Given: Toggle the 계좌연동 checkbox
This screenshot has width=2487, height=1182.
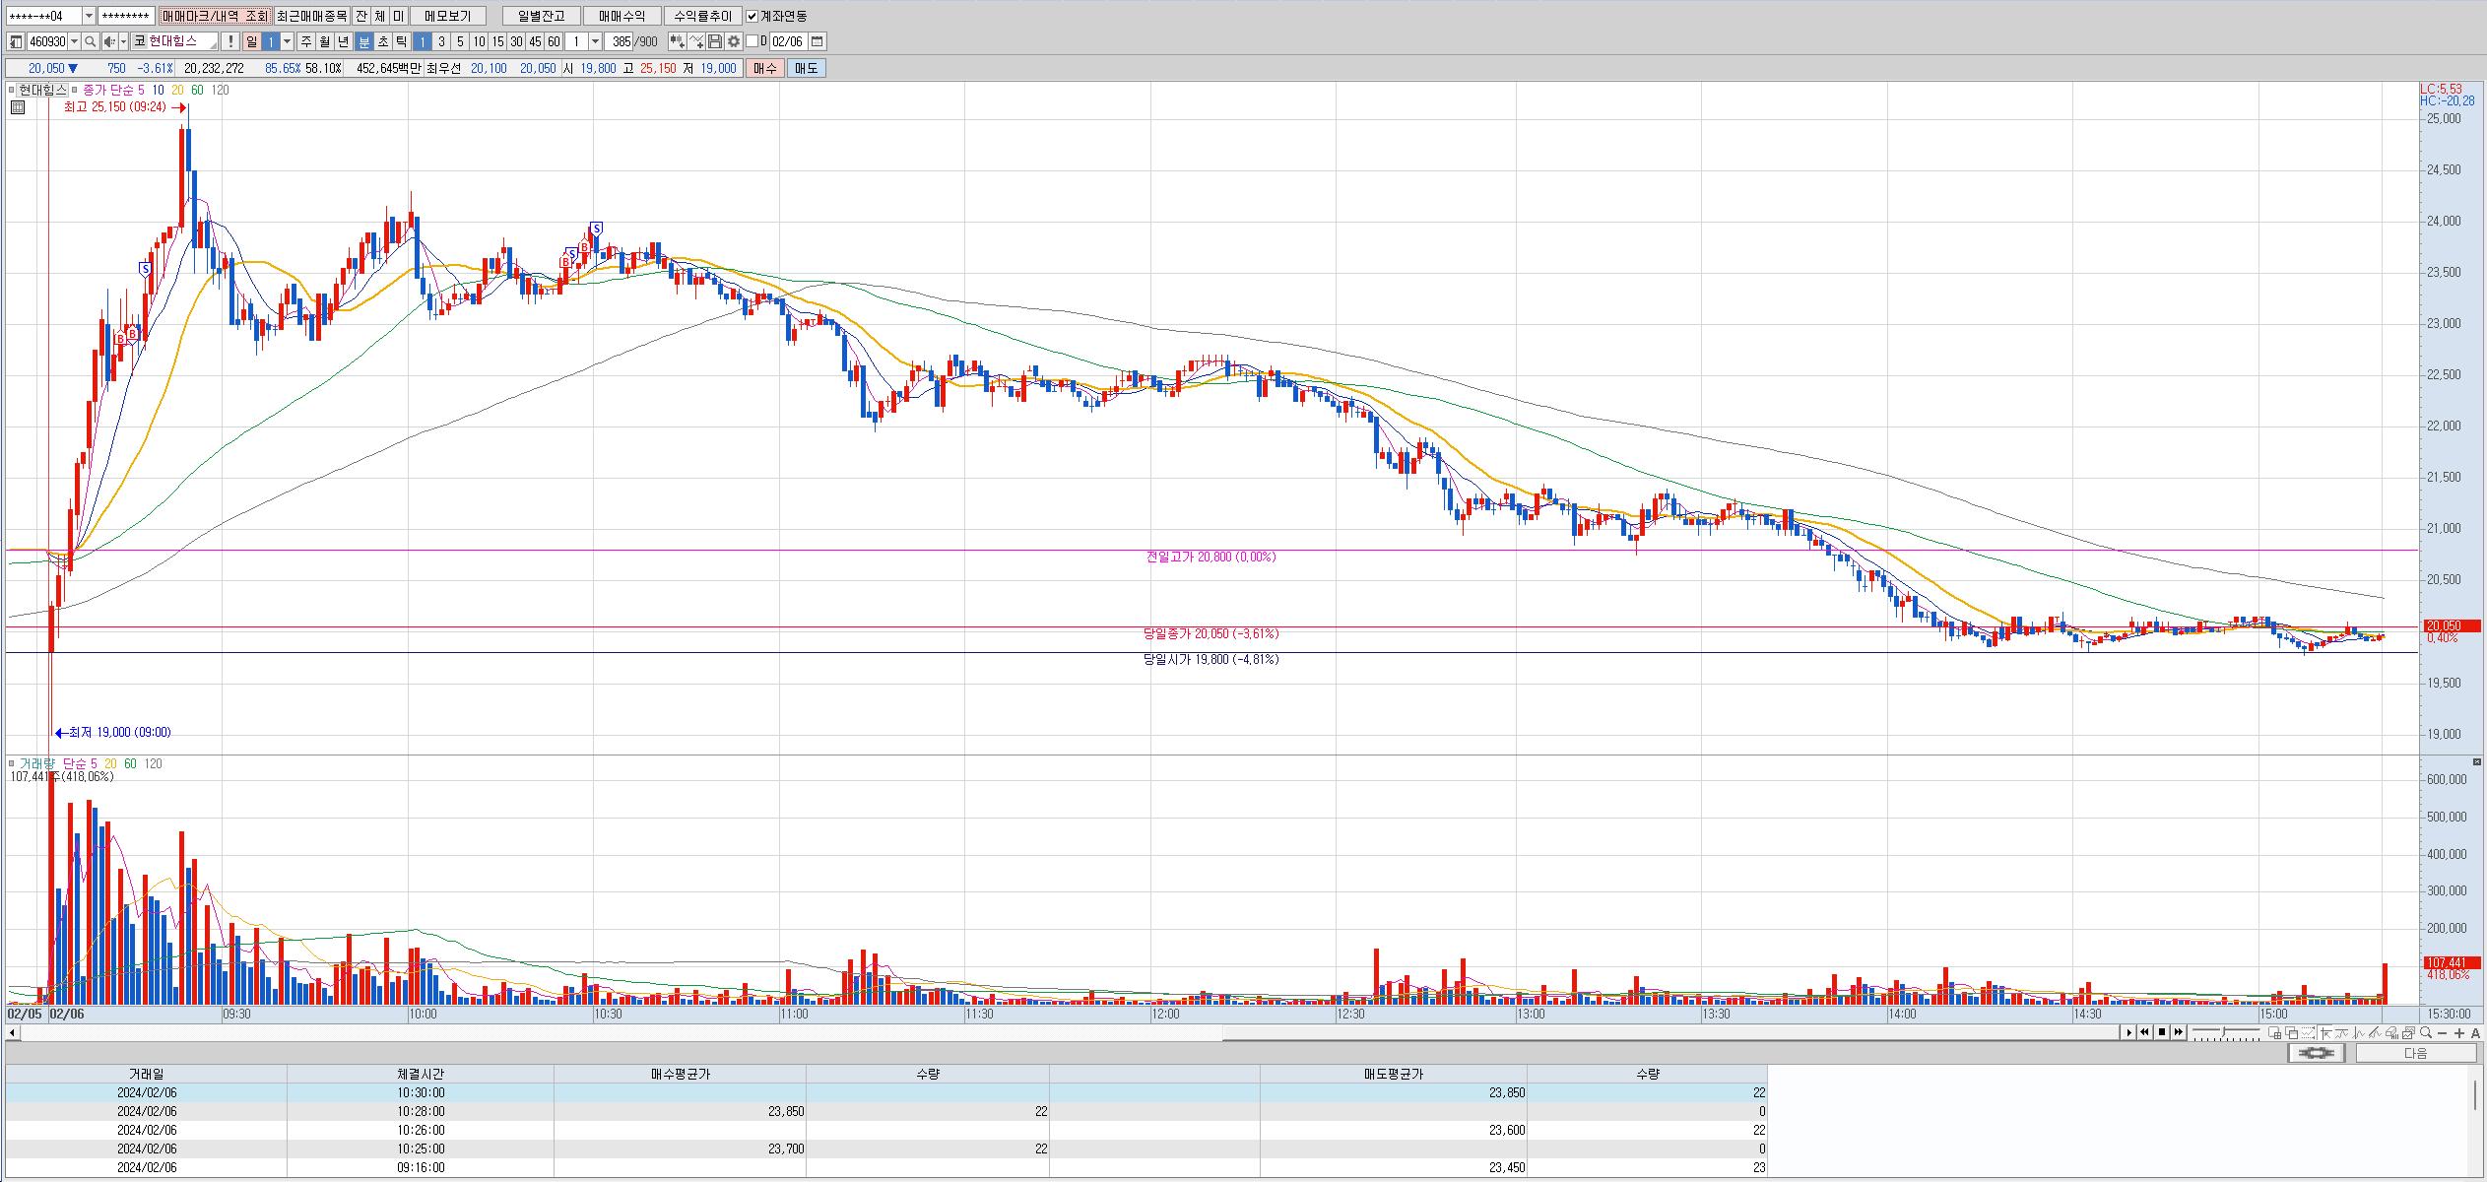Looking at the screenshot, I should tap(753, 16).
